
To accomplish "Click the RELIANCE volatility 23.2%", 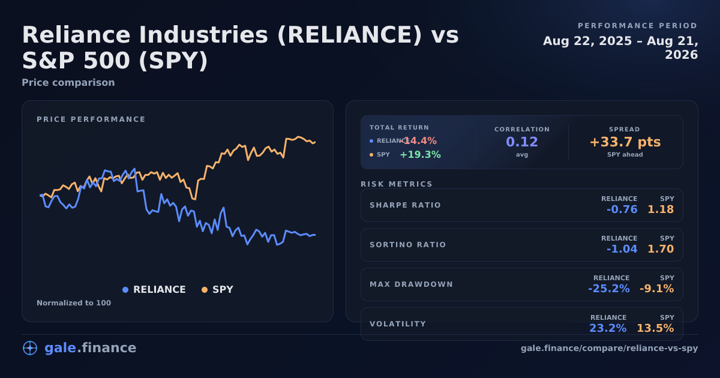I will click(x=608, y=329).
